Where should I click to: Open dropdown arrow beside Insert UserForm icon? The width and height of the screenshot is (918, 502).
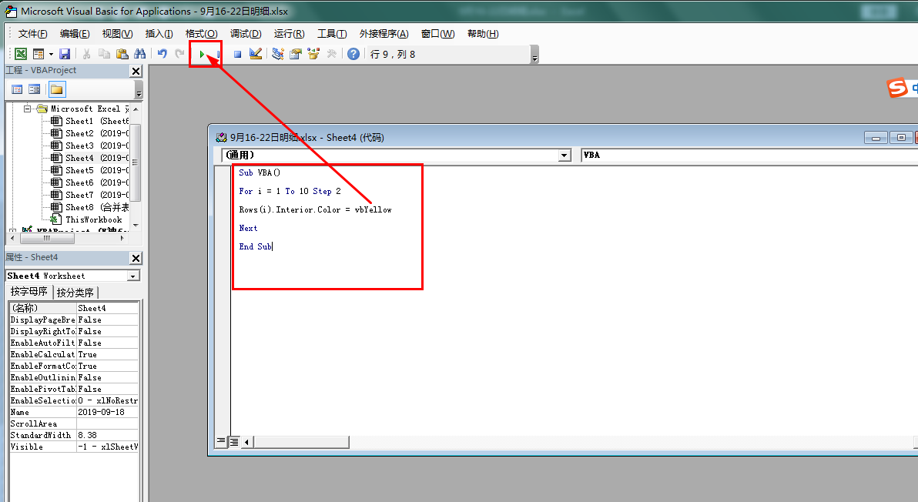[51, 54]
